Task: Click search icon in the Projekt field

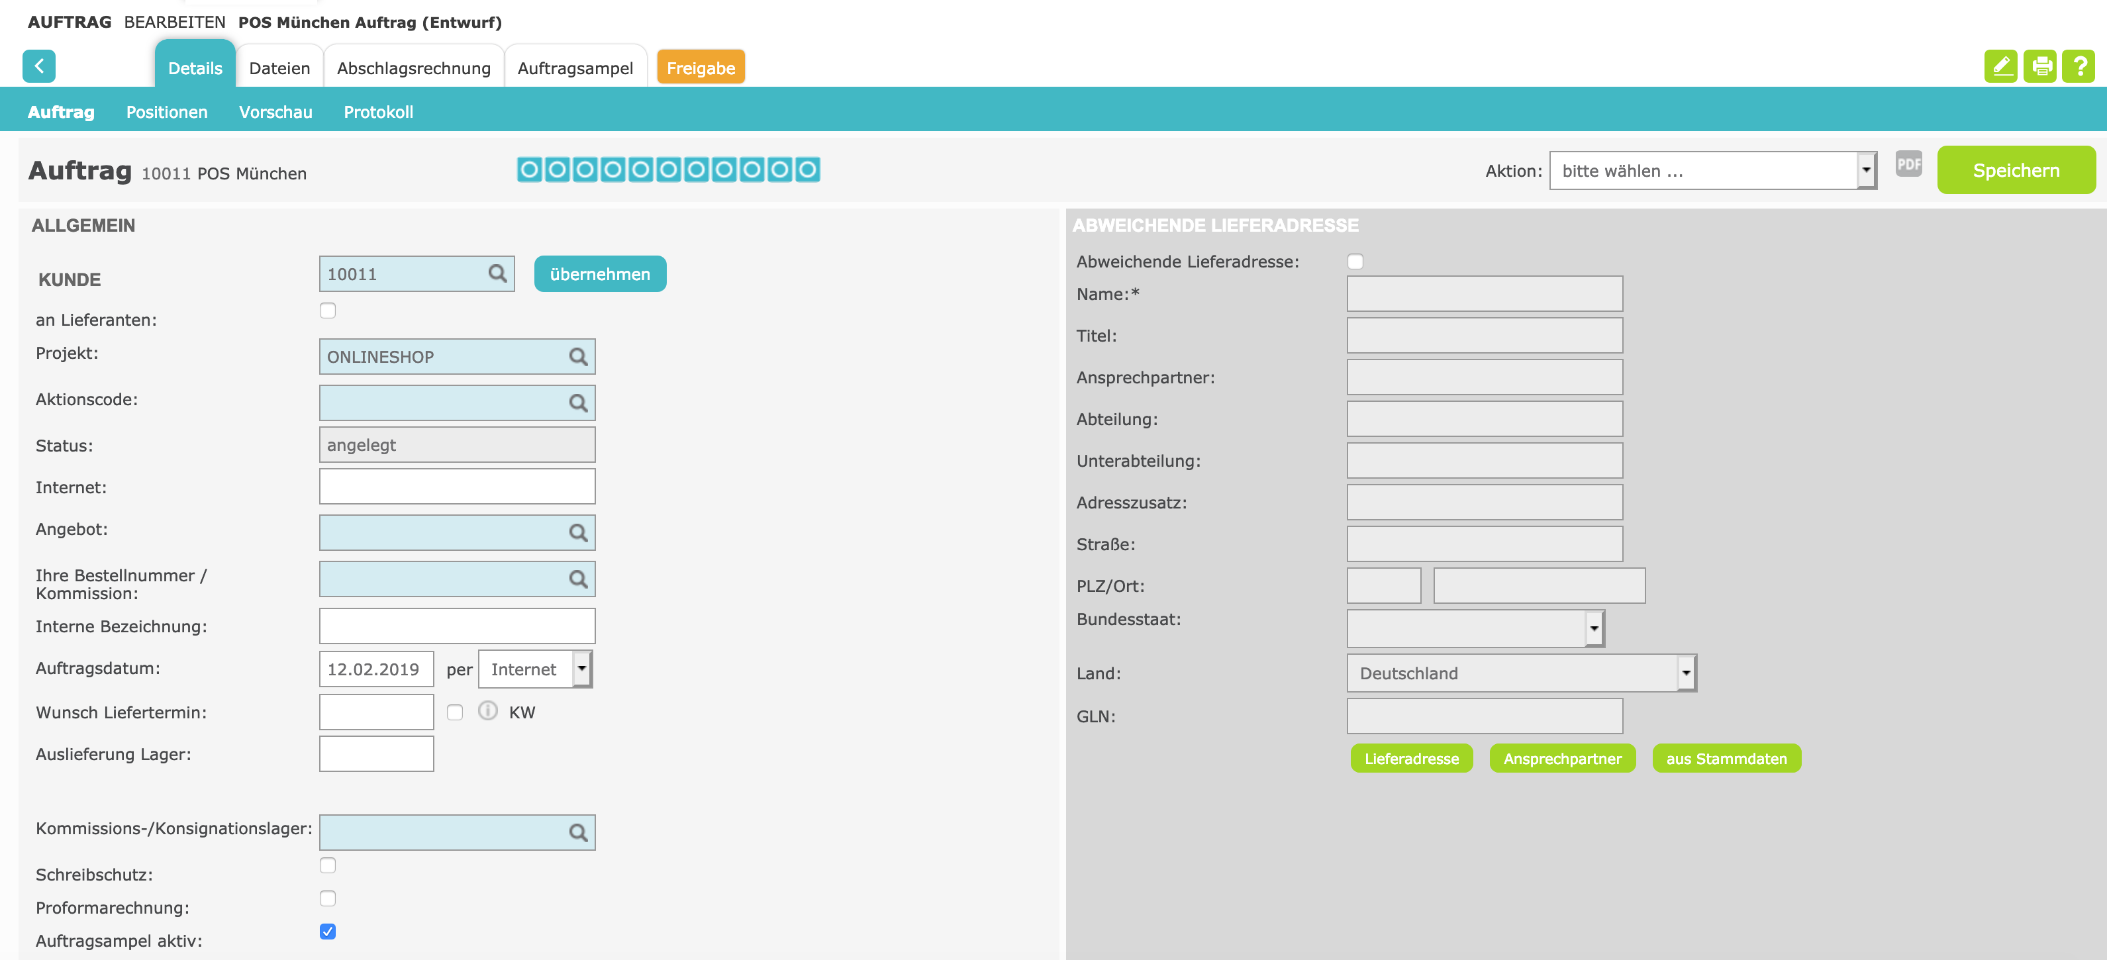Action: (577, 358)
